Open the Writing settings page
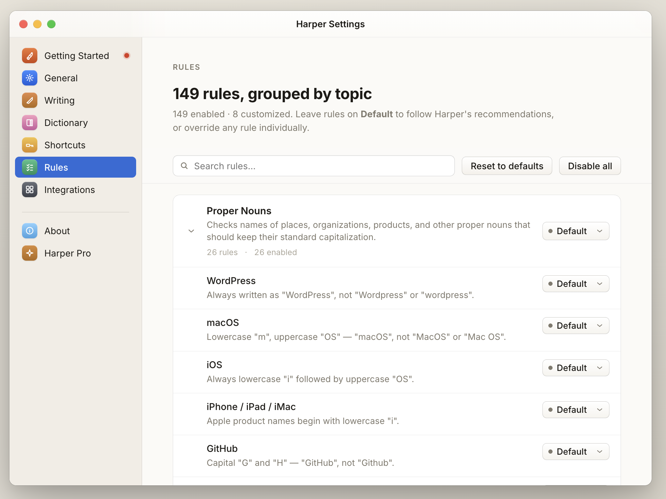 [x=75, y=100]
